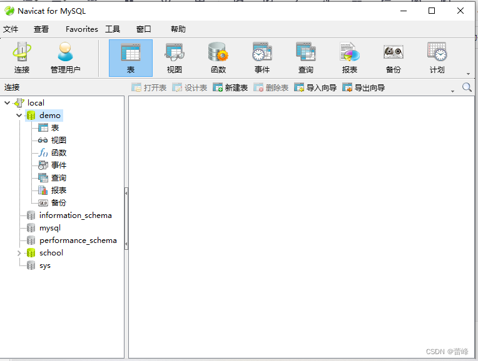Click 导入向导 (Import Wizard) button
Screen dimensions: 478x361
(x=315, y=87)
